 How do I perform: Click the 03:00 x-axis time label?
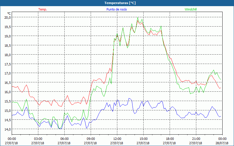(x=38, y=139)
